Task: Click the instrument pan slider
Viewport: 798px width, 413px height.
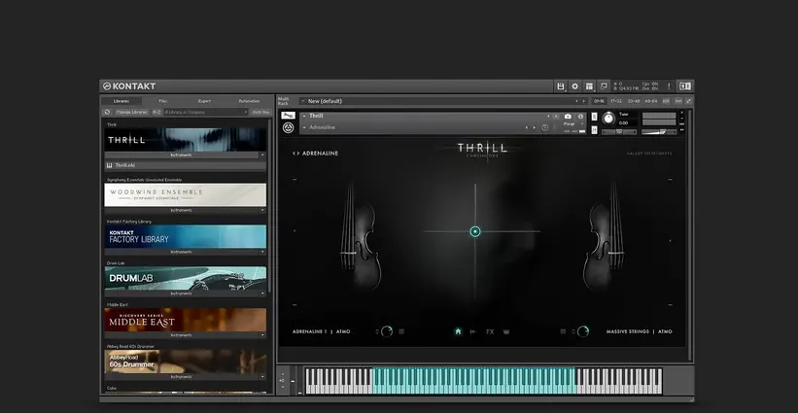Action: tap(619, 132)
